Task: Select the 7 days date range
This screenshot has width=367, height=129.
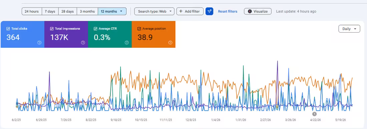Action: (x=50, y=11)
